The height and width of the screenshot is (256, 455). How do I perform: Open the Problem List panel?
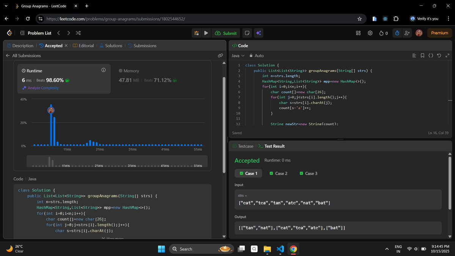(36, 33)
